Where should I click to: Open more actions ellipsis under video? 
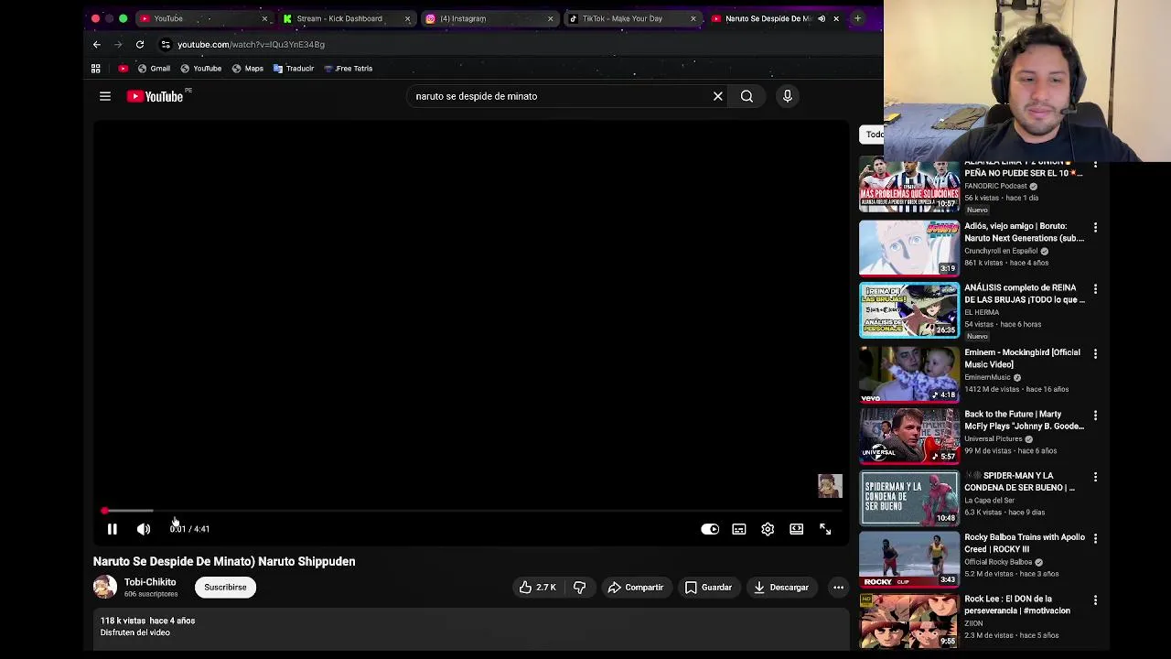[x=838, y=588]
